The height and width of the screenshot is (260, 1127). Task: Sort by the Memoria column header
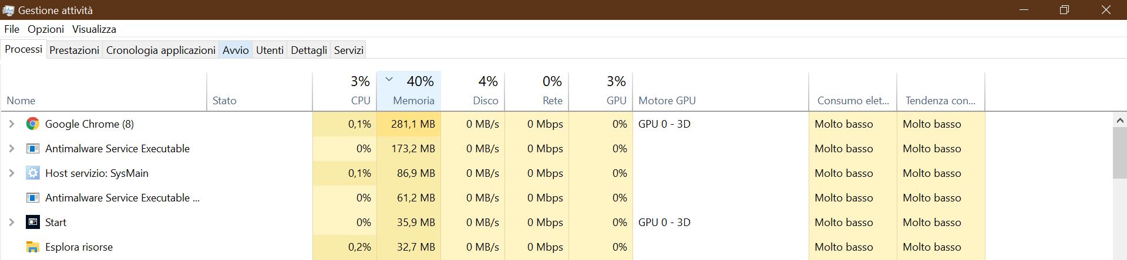point(409,91)
